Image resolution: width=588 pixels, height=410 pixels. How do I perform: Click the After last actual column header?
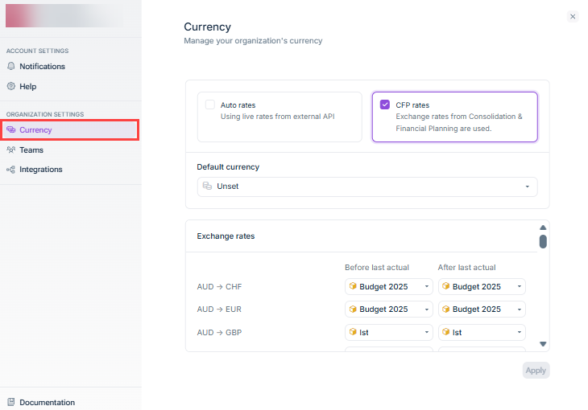[x=466, y=268]
